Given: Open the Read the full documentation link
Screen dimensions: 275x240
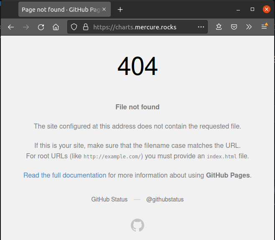Looking at the screenshot, I should click(65, 175).
